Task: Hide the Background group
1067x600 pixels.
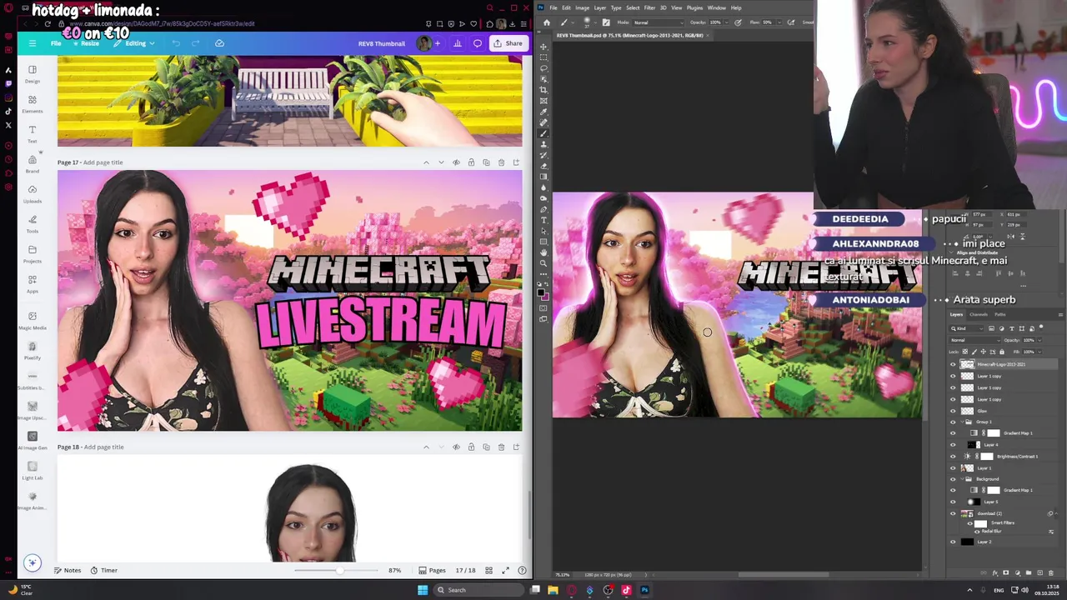Action: pos(953,478)
